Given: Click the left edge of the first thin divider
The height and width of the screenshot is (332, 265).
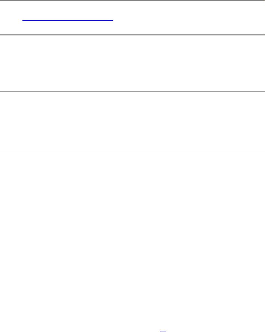Looking at the screenshot, I should (1, 91).
